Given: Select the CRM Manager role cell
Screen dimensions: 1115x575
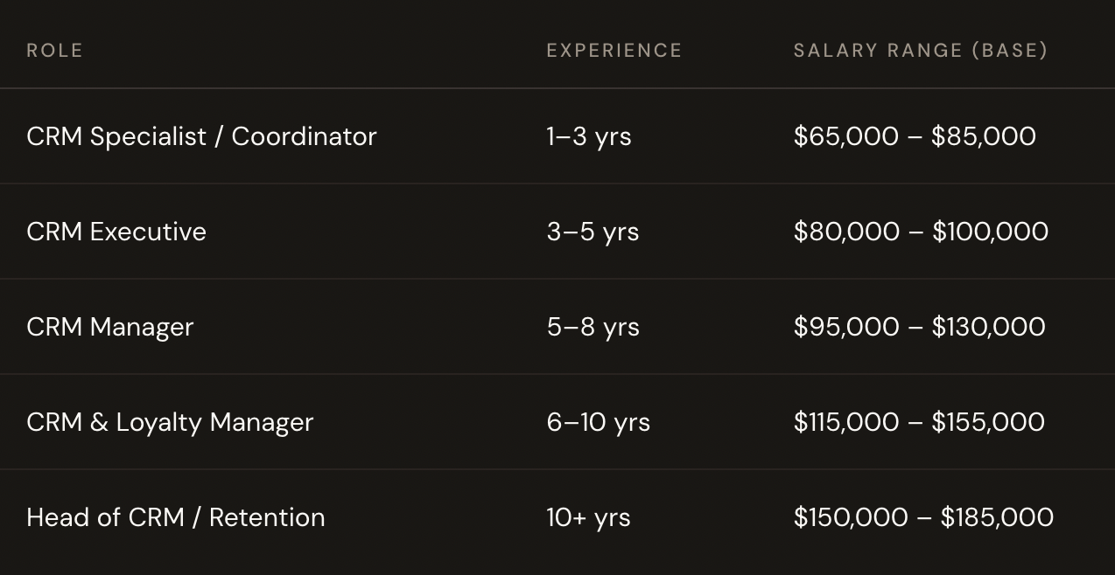Looking at the screenshot, I should tap(110, 327).
